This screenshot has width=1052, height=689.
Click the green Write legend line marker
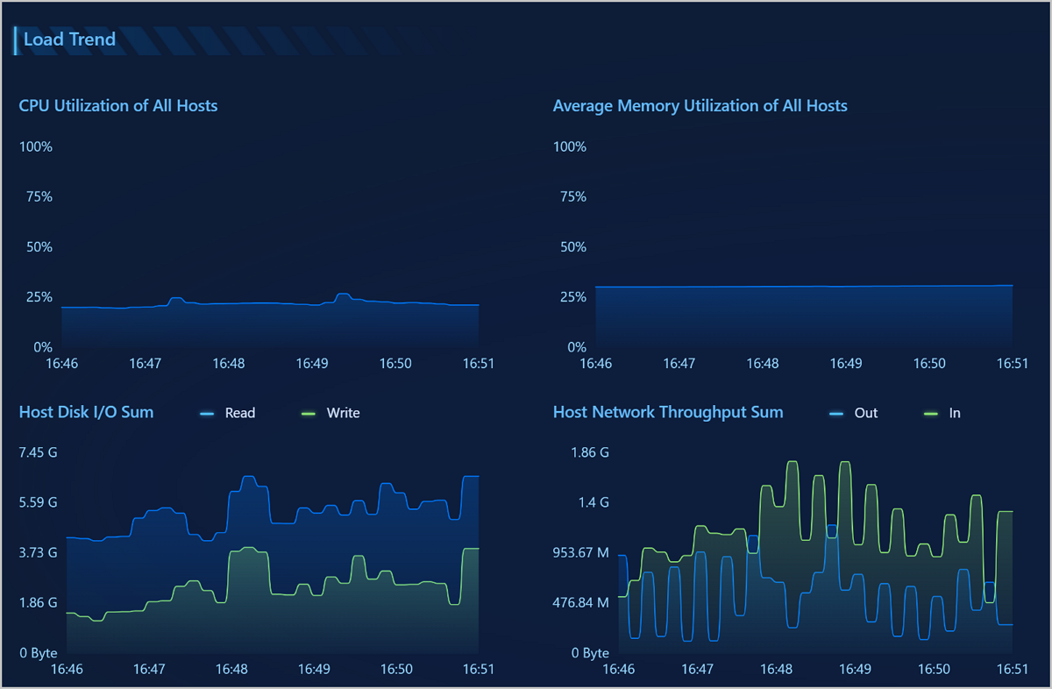click(x=309, y=413)
